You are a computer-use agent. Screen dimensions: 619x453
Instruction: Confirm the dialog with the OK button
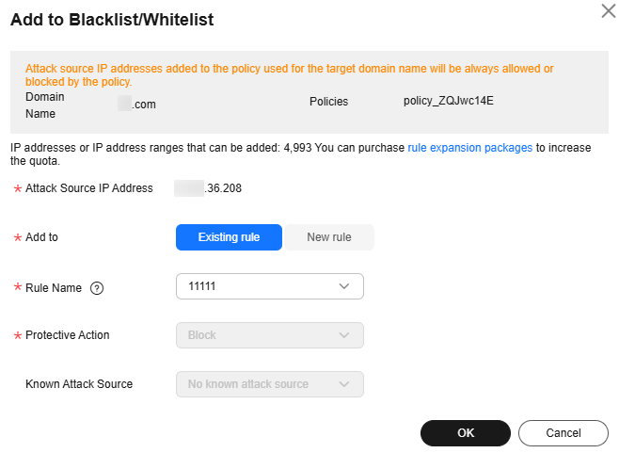pos(466,433)
